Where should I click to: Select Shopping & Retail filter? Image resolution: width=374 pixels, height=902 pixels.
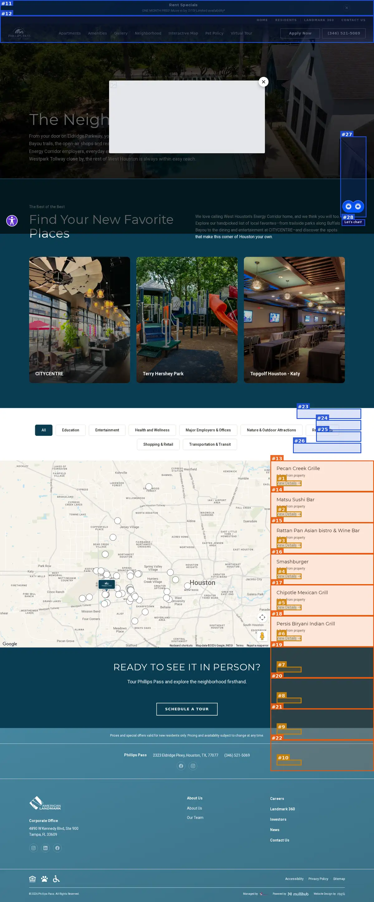pyautogui.click(x=158, y=444)
